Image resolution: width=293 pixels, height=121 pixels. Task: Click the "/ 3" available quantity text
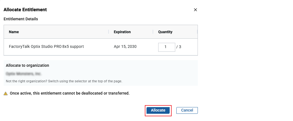(x=179, y=47)
